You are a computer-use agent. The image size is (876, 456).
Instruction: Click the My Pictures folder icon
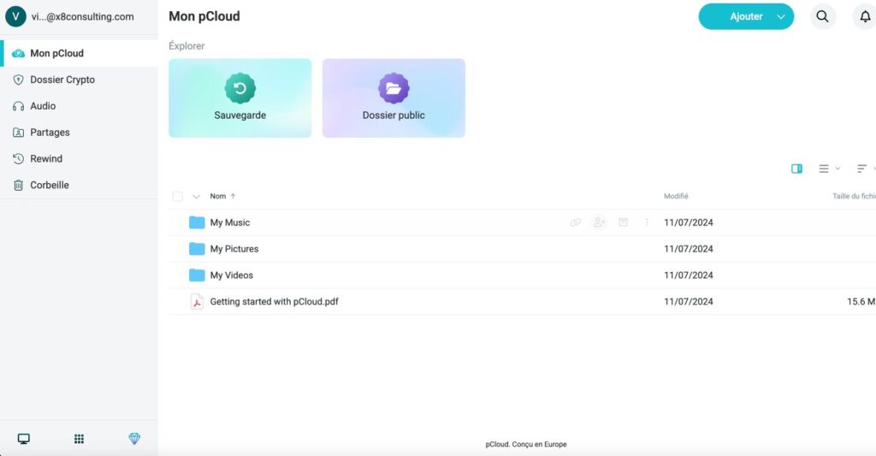point(197,249)
